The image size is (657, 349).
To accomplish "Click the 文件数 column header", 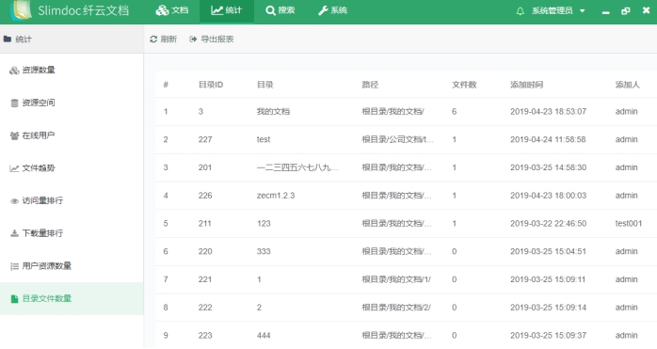I will (464, 85).
